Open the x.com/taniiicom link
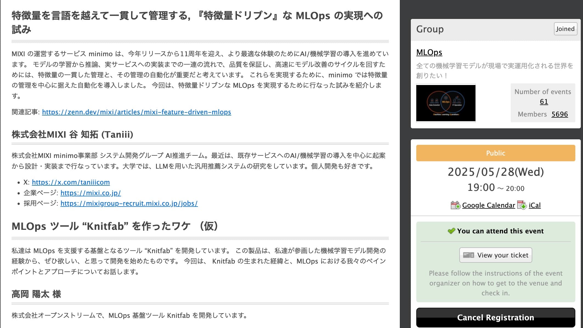Viewport: 583px width, 328px height. (x=71, y=182)
